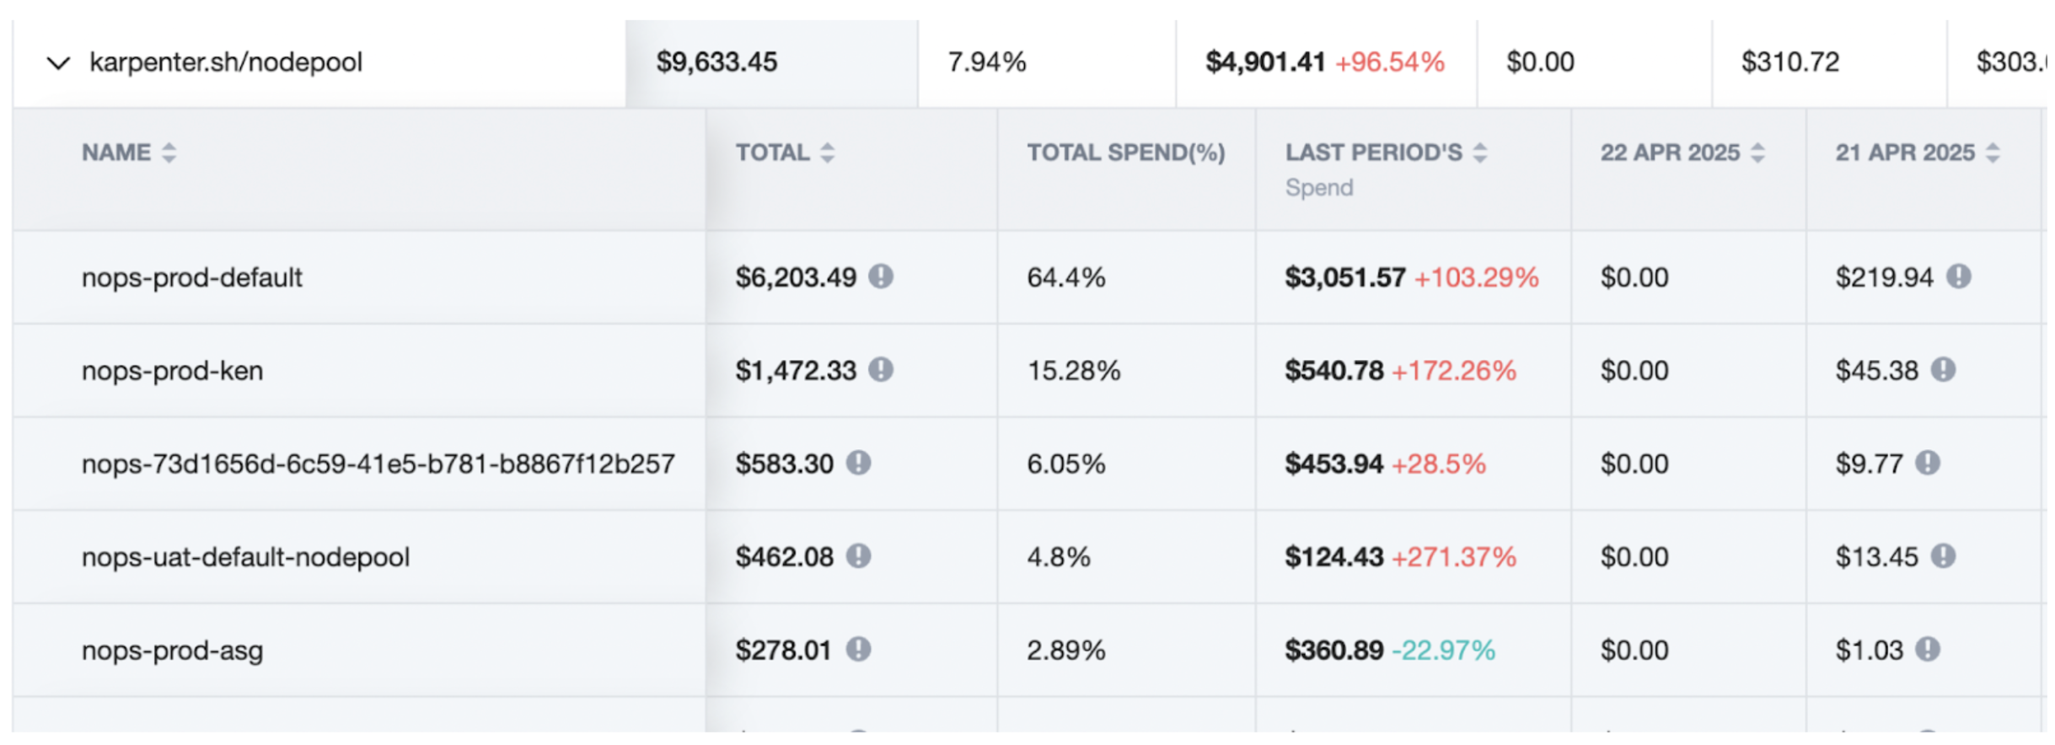Open info icon next to $219.94 value
Image resolution: width=2055 pixels, height=745 pixels.
point(1959,276)
